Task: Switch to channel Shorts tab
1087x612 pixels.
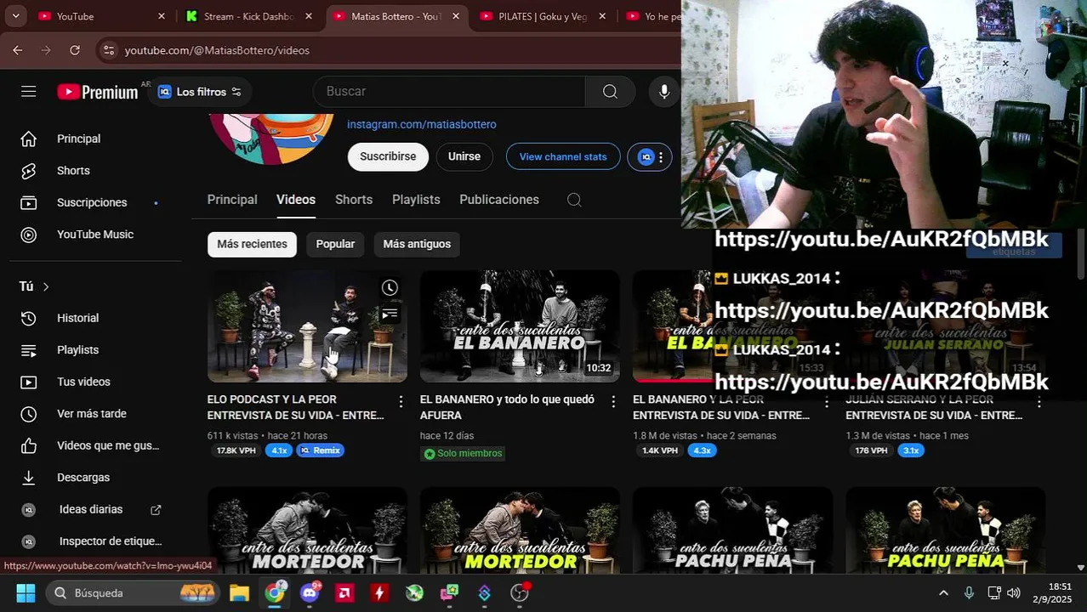Action: click(354, 200)
